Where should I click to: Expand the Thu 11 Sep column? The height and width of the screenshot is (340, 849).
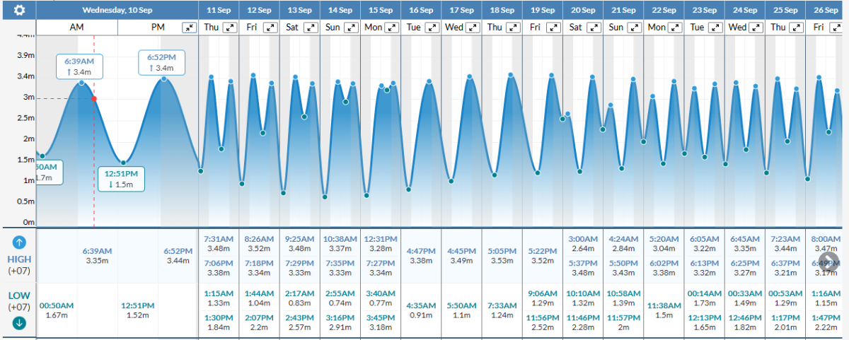click(x=230, y=27)
